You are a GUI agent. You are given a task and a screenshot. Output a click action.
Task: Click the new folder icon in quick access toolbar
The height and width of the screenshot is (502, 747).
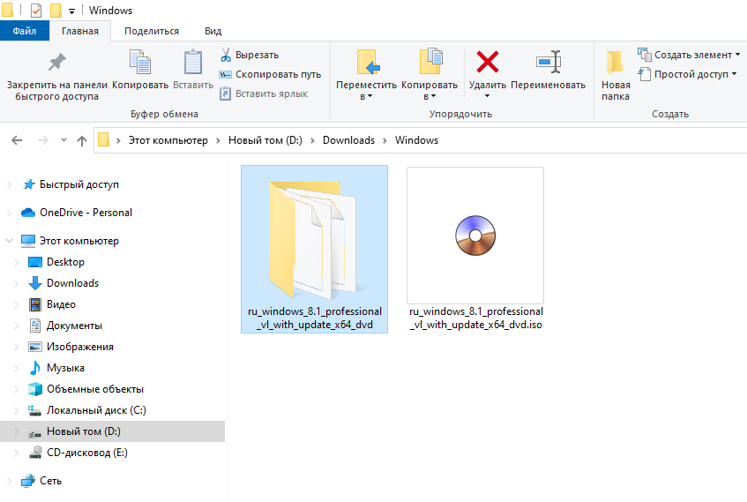(x=56, y=10)
